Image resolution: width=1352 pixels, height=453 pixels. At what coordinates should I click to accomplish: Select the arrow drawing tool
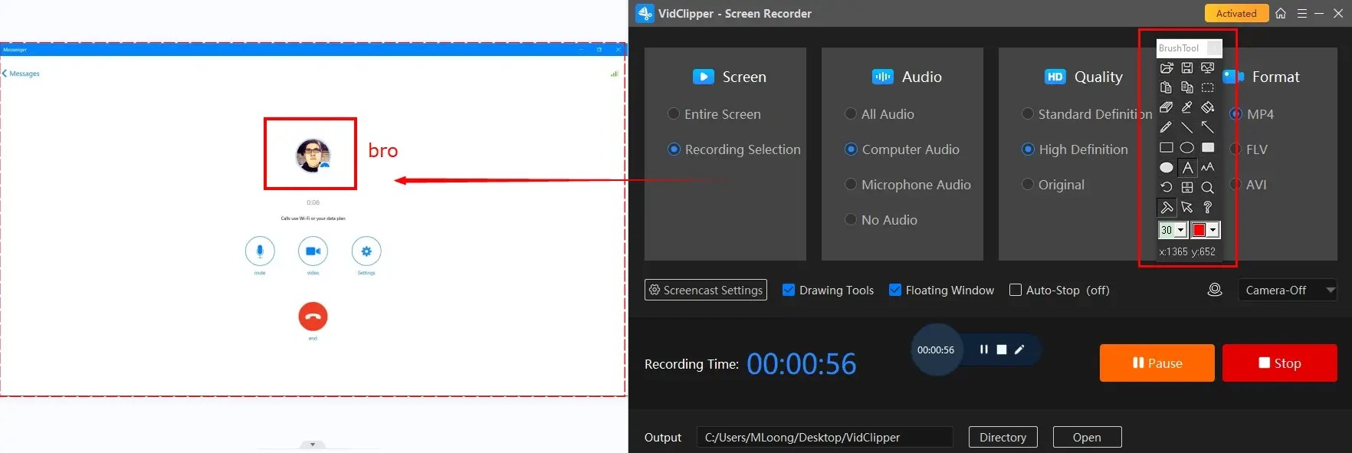(x=1208, y=127)
